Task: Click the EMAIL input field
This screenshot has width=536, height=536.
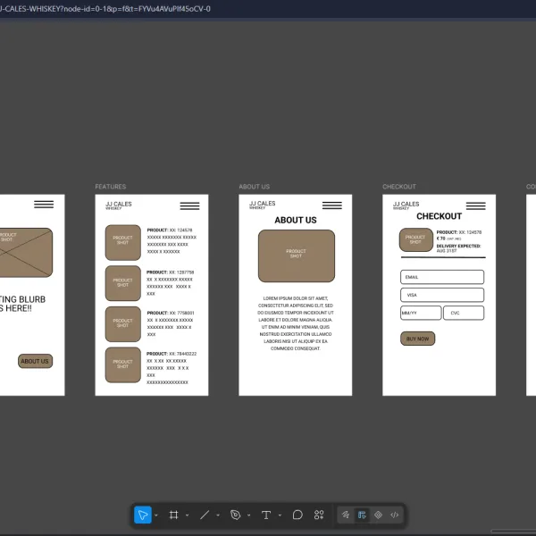Action: click(x=442, y=277)
